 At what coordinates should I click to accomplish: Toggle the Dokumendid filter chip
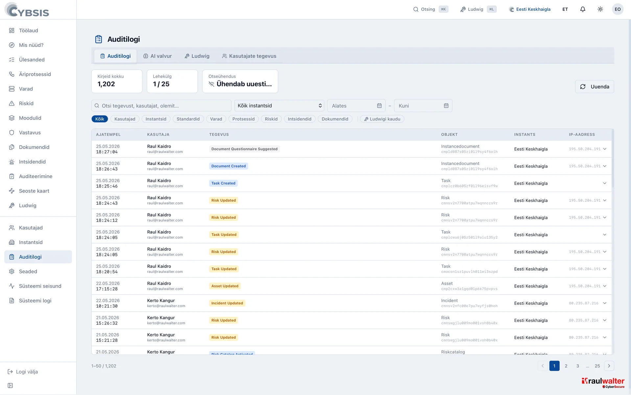pyautogui.click(x=335, y=119)
